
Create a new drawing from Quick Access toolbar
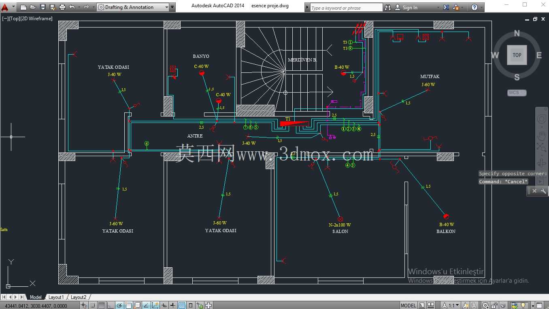pyautogui.click(x=23, y=7)
